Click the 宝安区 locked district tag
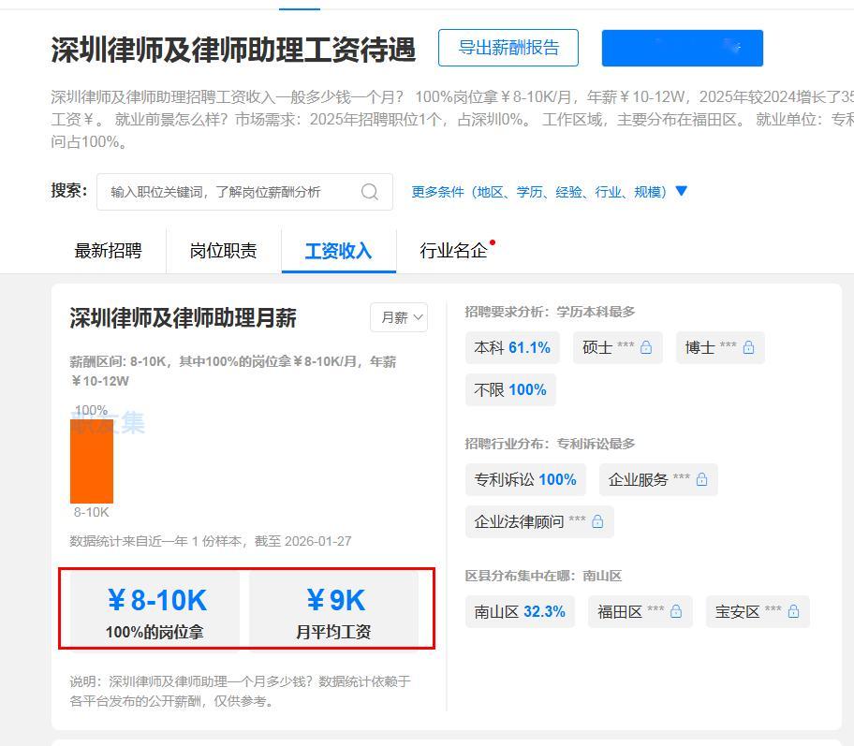The height and width of the screenshot is (746, 854). [758, 611]
